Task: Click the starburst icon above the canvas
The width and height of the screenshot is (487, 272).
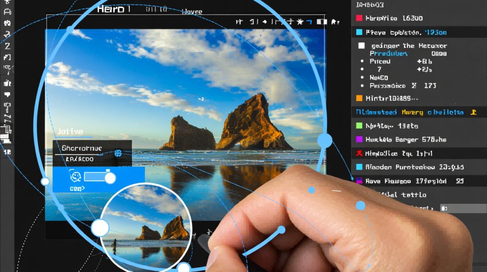Action: pos(300,22)
